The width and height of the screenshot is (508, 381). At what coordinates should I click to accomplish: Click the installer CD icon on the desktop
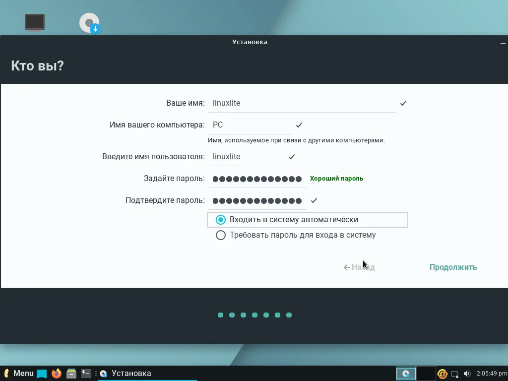(x=88, y=22)
